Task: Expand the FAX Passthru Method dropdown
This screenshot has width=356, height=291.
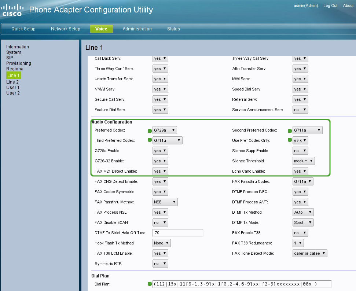Action: click(x=165, y=202)
